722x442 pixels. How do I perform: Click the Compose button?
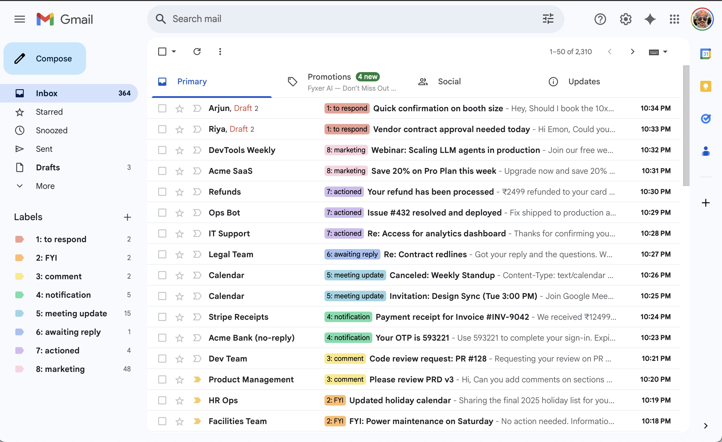(x=45, y=58)
